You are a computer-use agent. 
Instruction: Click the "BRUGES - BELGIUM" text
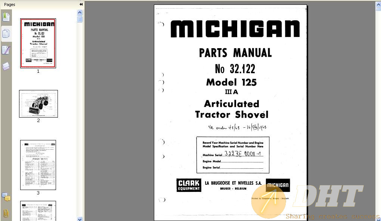233,189
